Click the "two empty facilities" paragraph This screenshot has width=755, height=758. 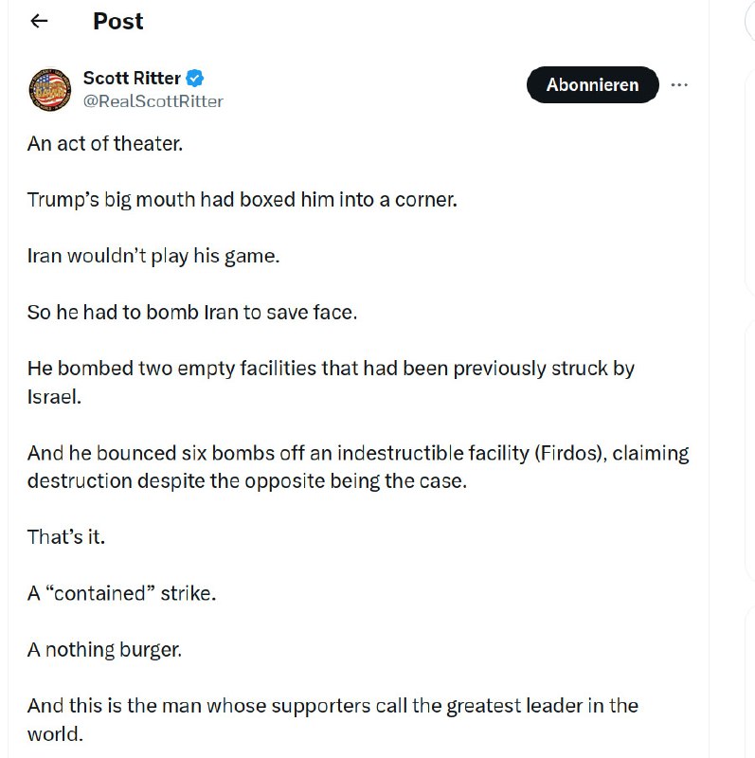coord(331,369)
